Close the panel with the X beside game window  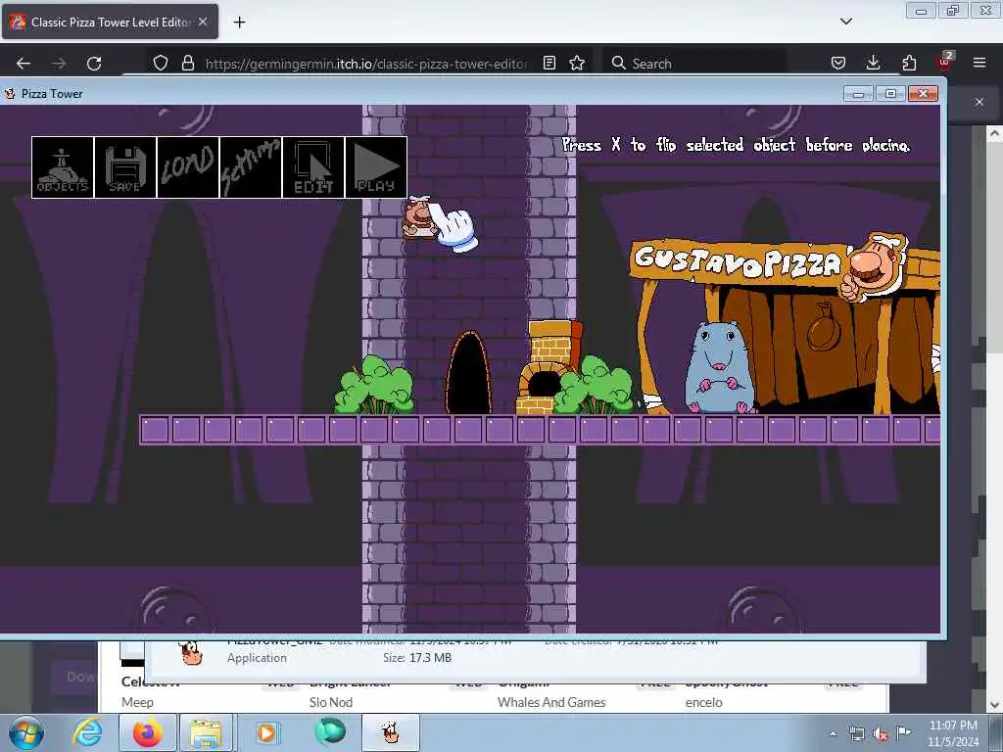[x=979, y=102]
